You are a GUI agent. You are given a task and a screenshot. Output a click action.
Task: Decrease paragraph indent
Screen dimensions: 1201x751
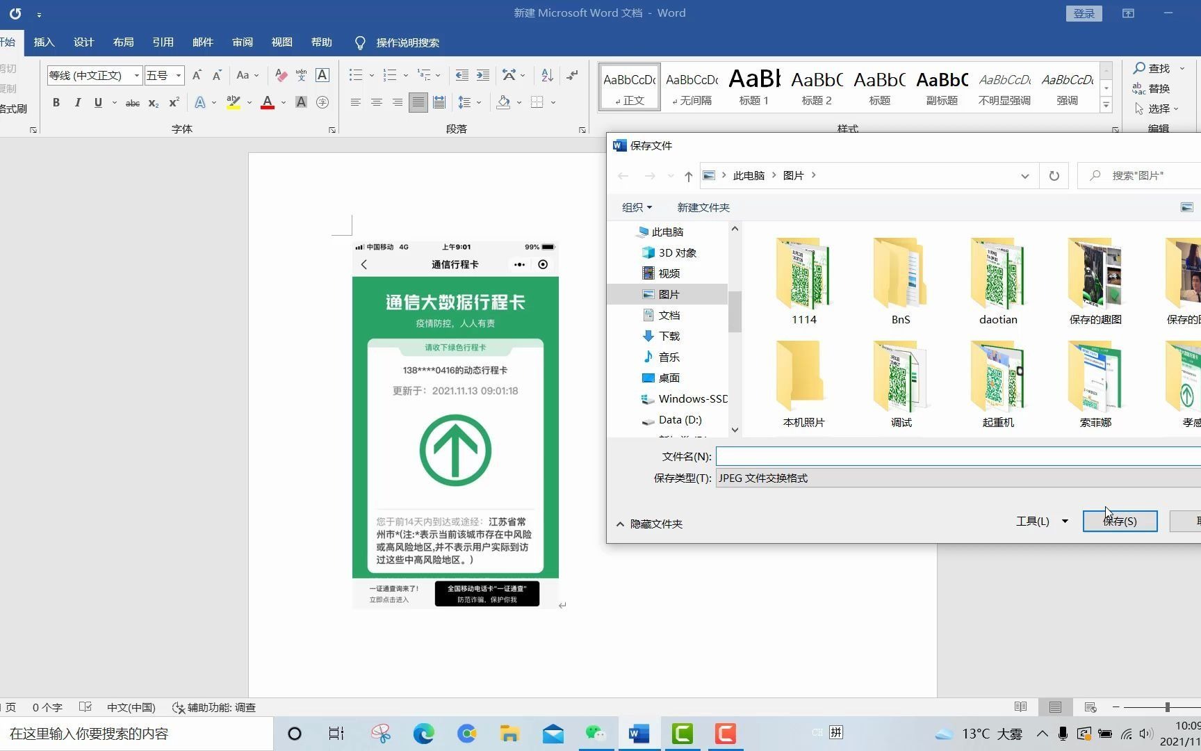[x=461, y=75]
